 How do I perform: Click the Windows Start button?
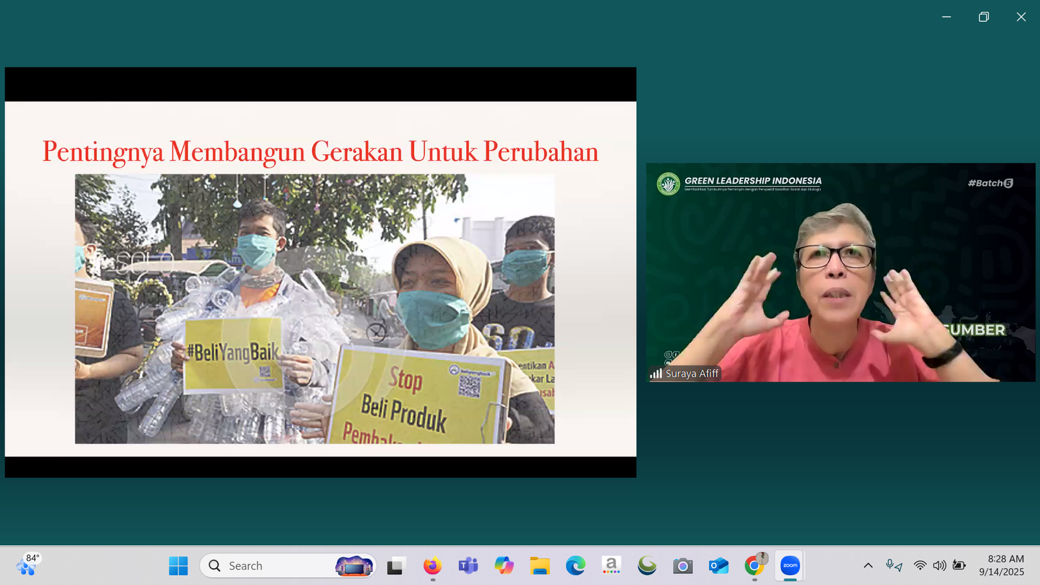tap(178, 565)
